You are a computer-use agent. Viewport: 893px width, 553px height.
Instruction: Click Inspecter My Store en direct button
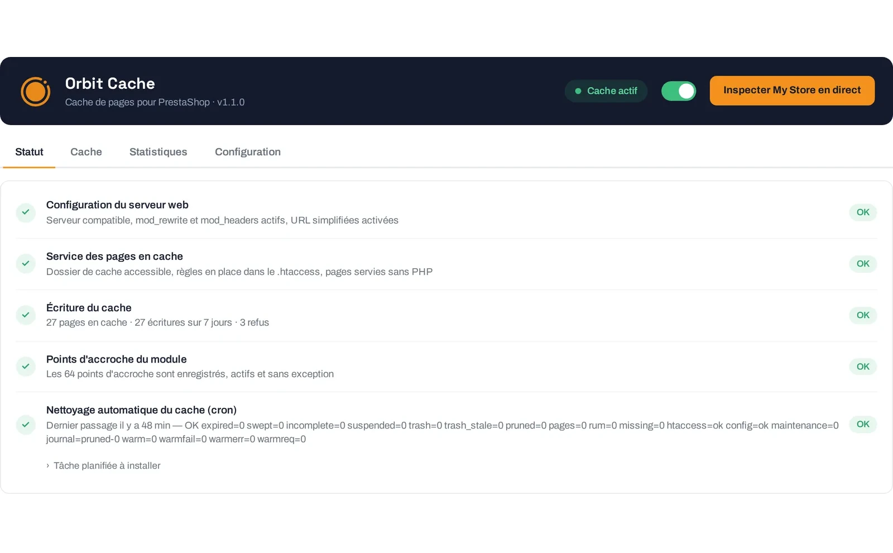(x=792, y=90)
